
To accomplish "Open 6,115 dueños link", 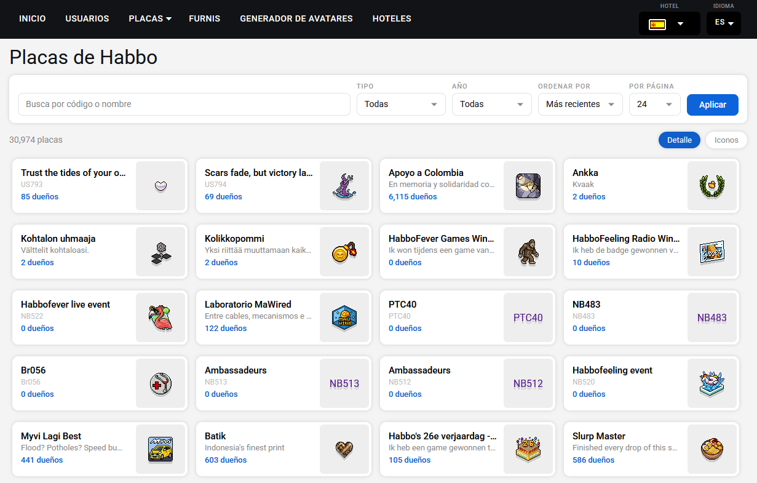I will tap(413, 197).
